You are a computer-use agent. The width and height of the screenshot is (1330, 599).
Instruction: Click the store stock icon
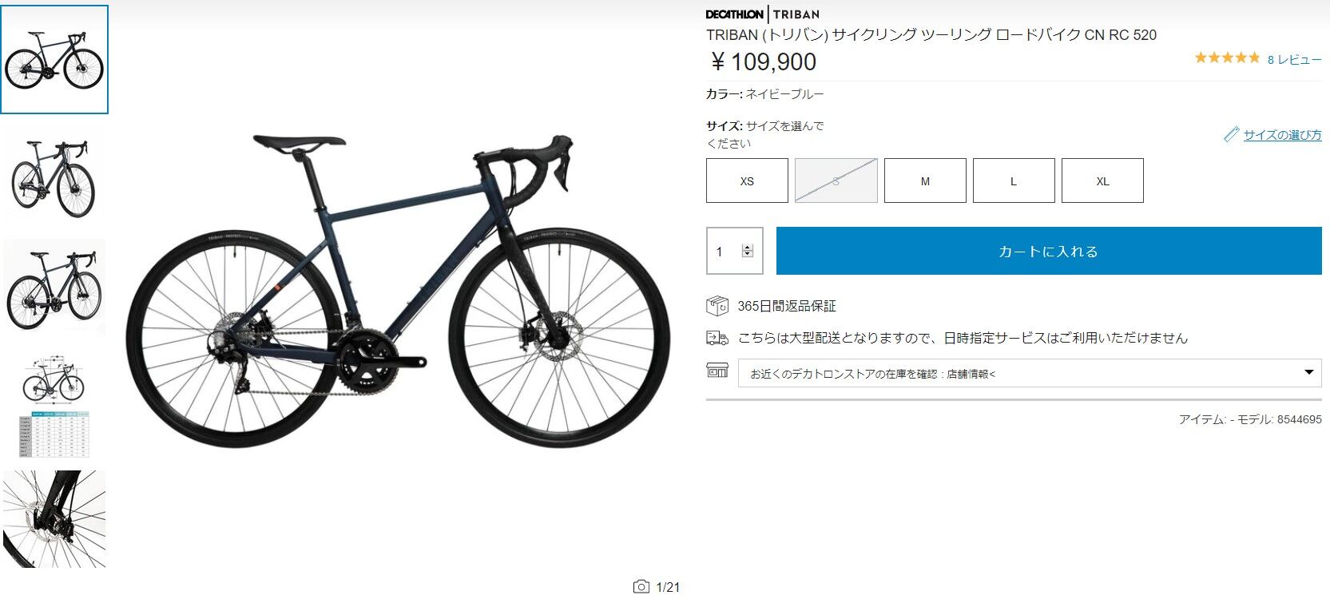pos(717,370)
